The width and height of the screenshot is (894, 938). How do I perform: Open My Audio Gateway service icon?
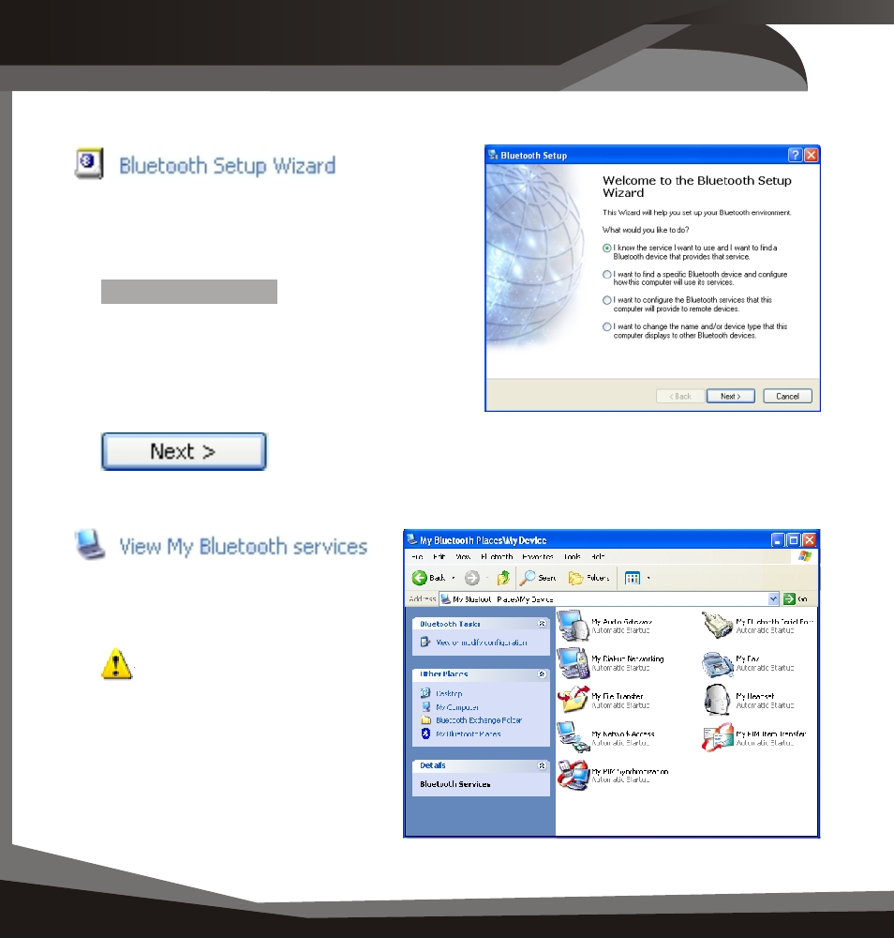pyautogui.click(x=574, y=625)
